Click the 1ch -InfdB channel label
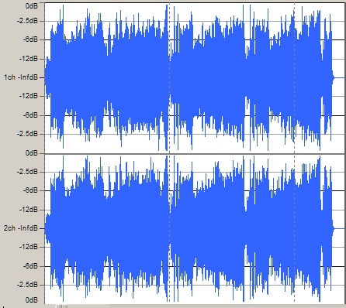This screenshot has width=346, height=308. pyautogui.click(x=21, y=77)
